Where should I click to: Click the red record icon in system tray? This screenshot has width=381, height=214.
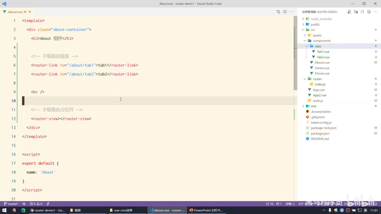pos(347,210)
